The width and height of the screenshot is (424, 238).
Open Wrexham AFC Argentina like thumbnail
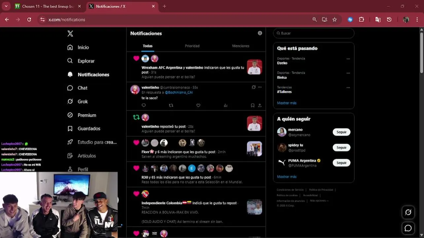coord(254,67)
